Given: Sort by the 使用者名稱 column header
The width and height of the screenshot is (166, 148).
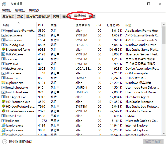Looking at the screenshot, I should (x=84, y=25).
